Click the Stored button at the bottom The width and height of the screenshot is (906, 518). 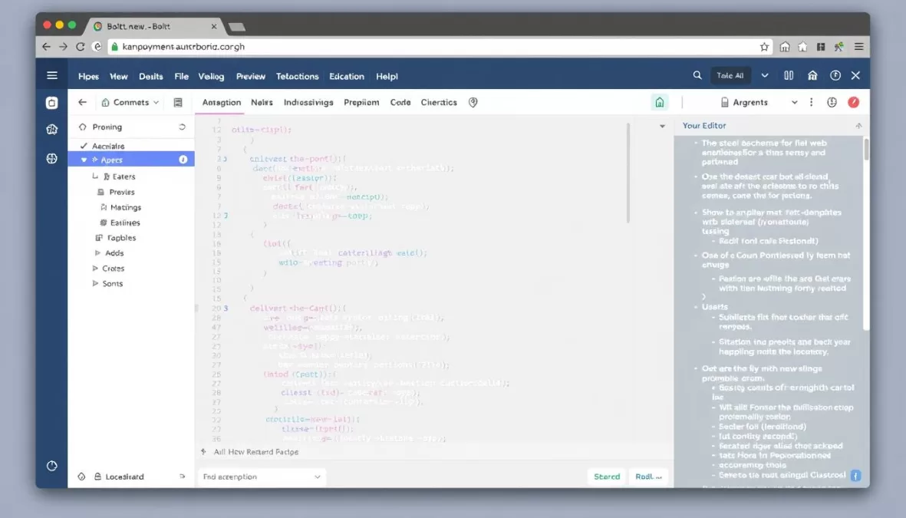point(606,476)
